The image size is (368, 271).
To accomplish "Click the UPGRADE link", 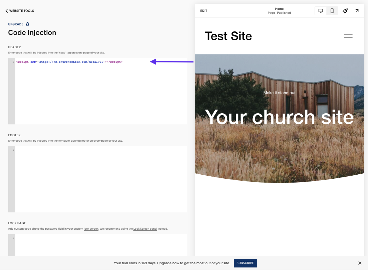I will 16,24.
